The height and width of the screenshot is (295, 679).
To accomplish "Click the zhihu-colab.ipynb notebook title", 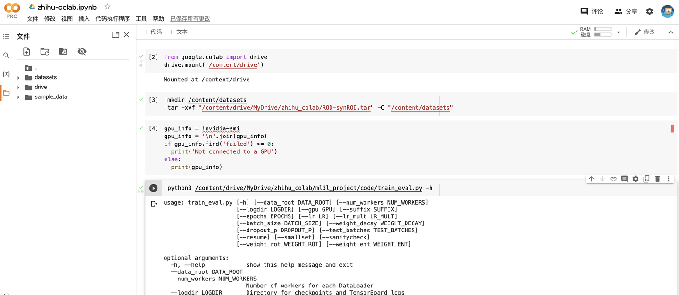I will click(x=67, y=7).
